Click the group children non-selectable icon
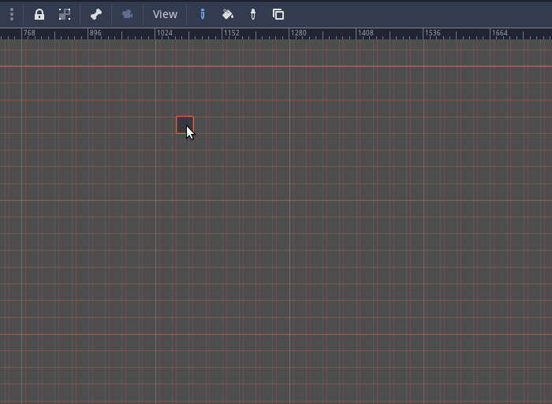 point(65,14)
